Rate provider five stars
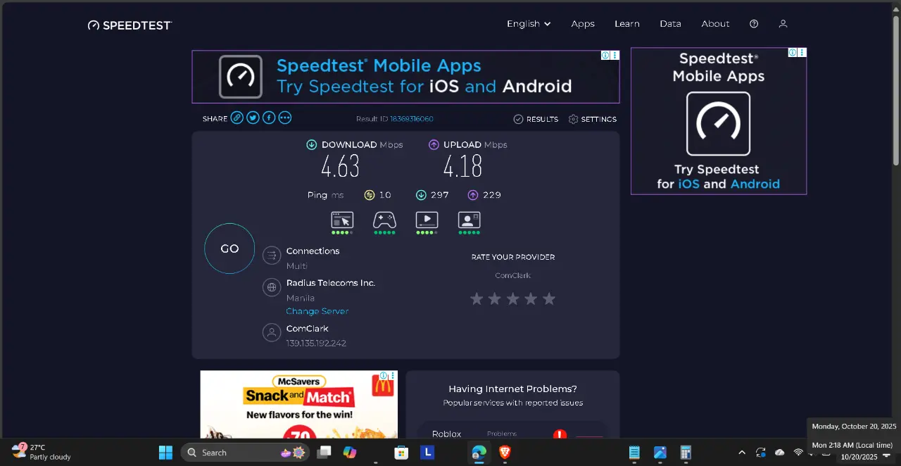 tap(549, 299)
